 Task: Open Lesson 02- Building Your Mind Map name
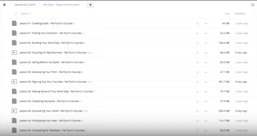click(53, 43)
